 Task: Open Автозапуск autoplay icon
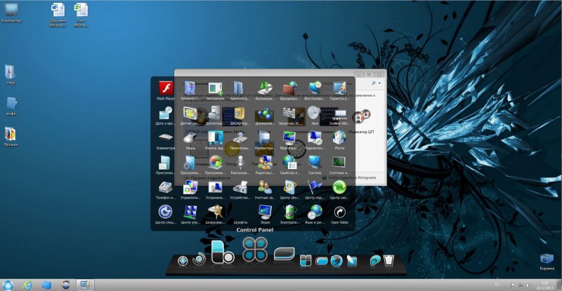[215, 88]
